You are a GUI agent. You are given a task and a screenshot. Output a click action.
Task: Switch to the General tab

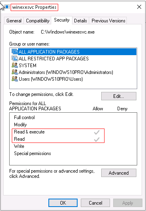tap(14, 21)
